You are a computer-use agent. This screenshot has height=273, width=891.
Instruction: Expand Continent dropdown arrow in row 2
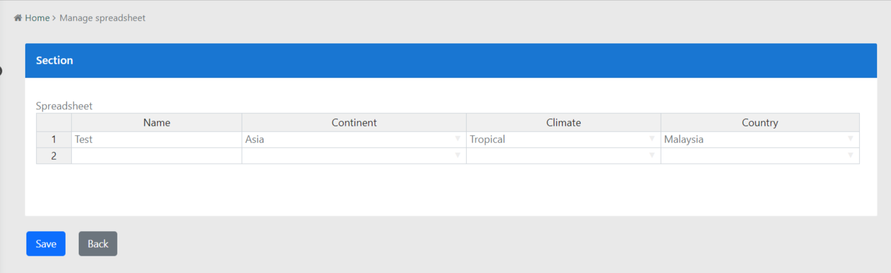click(x=458, y=155)
